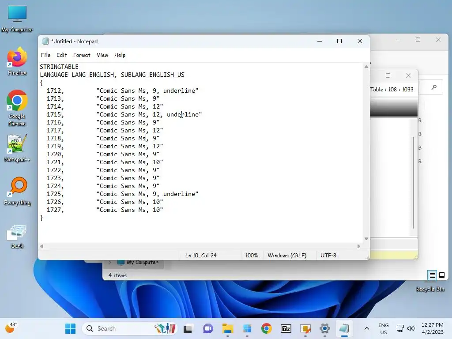Open the Format menu in Notepad
452x339 pixels.
[82, 55]
